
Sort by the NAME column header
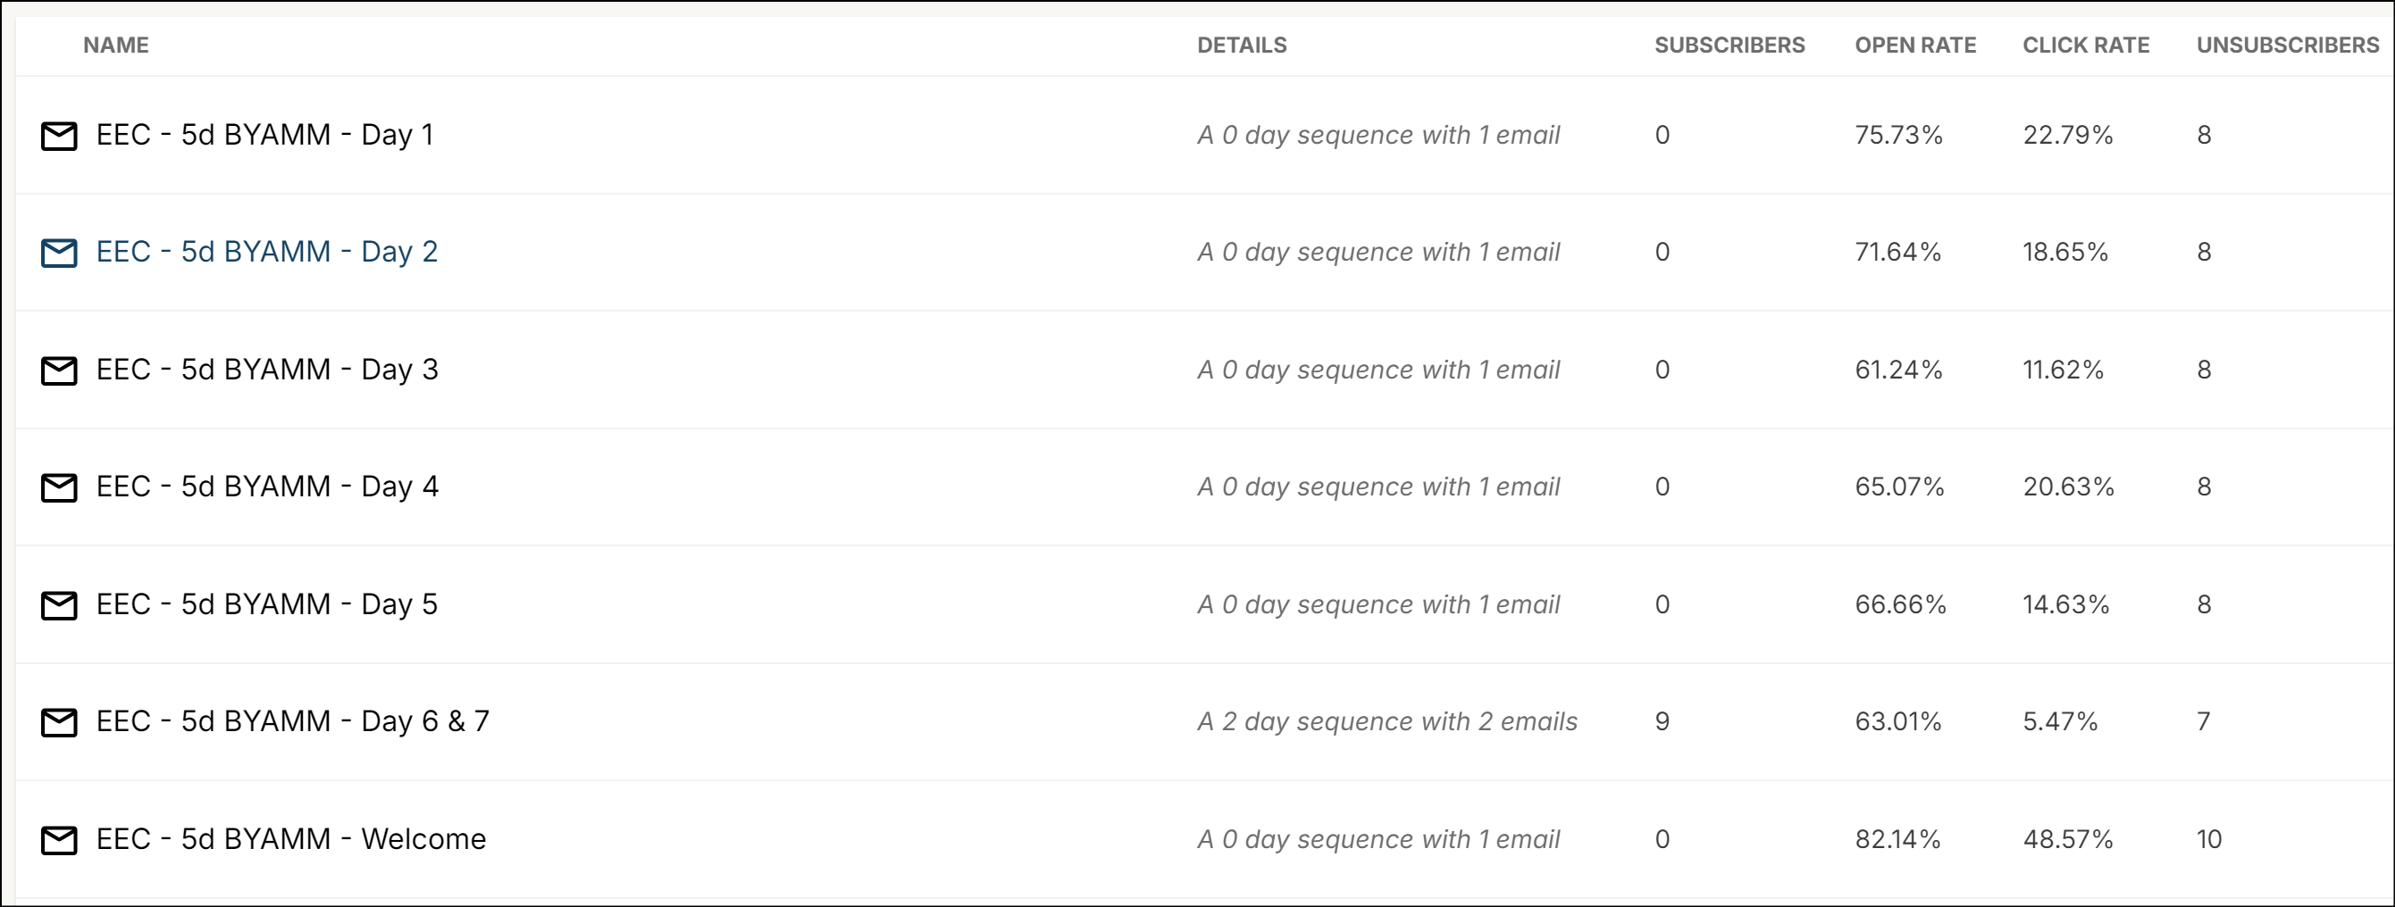[116, 45]
